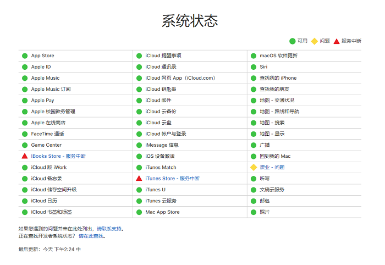Click the green dot beside 查找我的 iPhone
This screenshot has width=385, height=265.
point(254,78)
